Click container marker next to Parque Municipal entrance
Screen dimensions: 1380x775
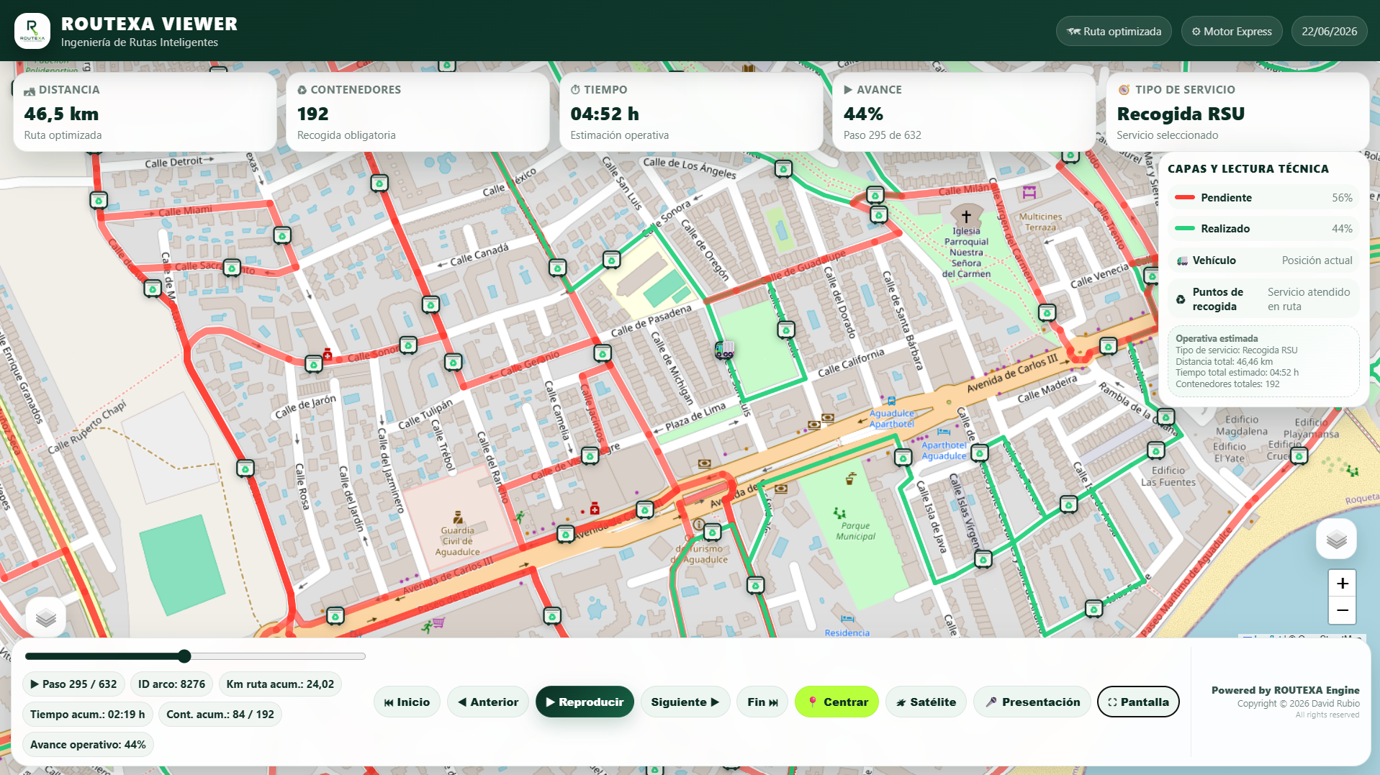pos(903,457)
